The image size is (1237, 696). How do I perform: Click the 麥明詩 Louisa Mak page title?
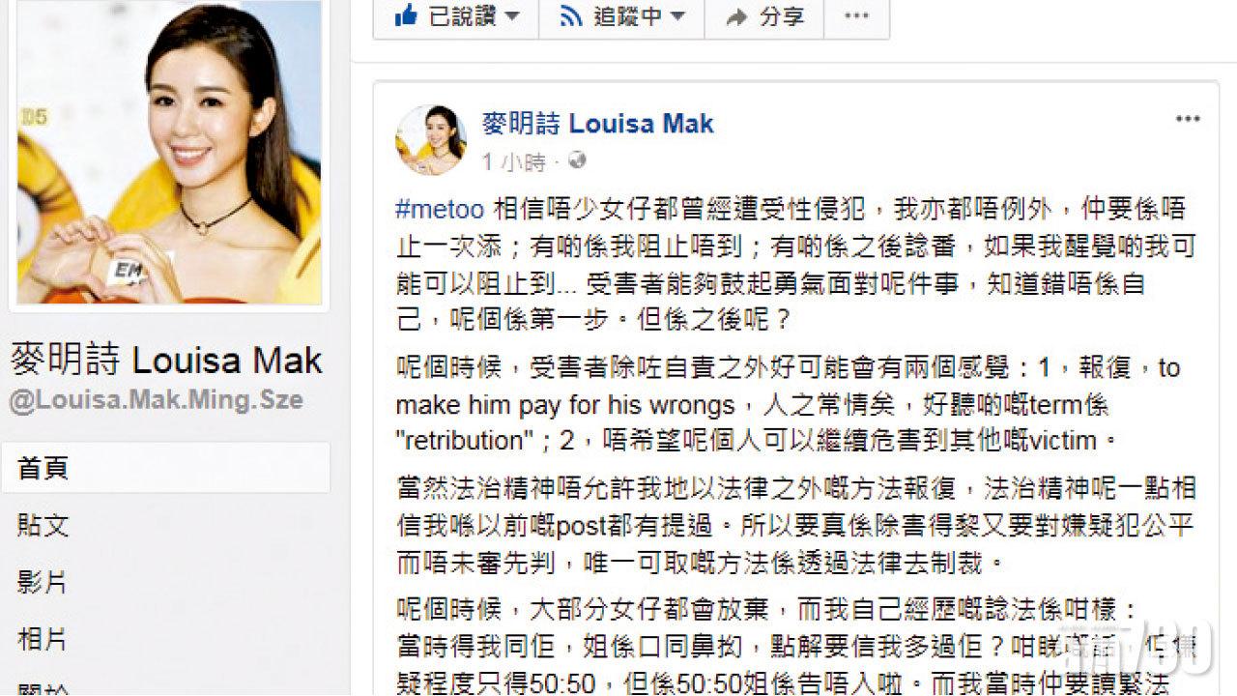pyautogui.click(x=166, y=360)
